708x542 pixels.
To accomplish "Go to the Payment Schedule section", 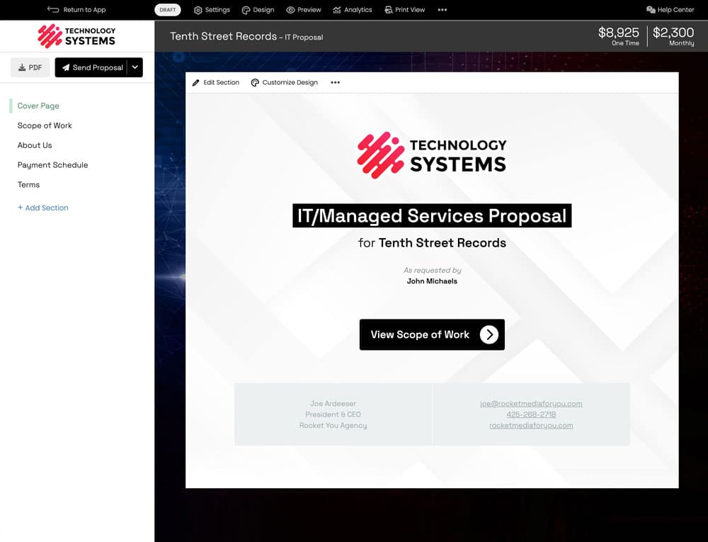I will point(52,165).
